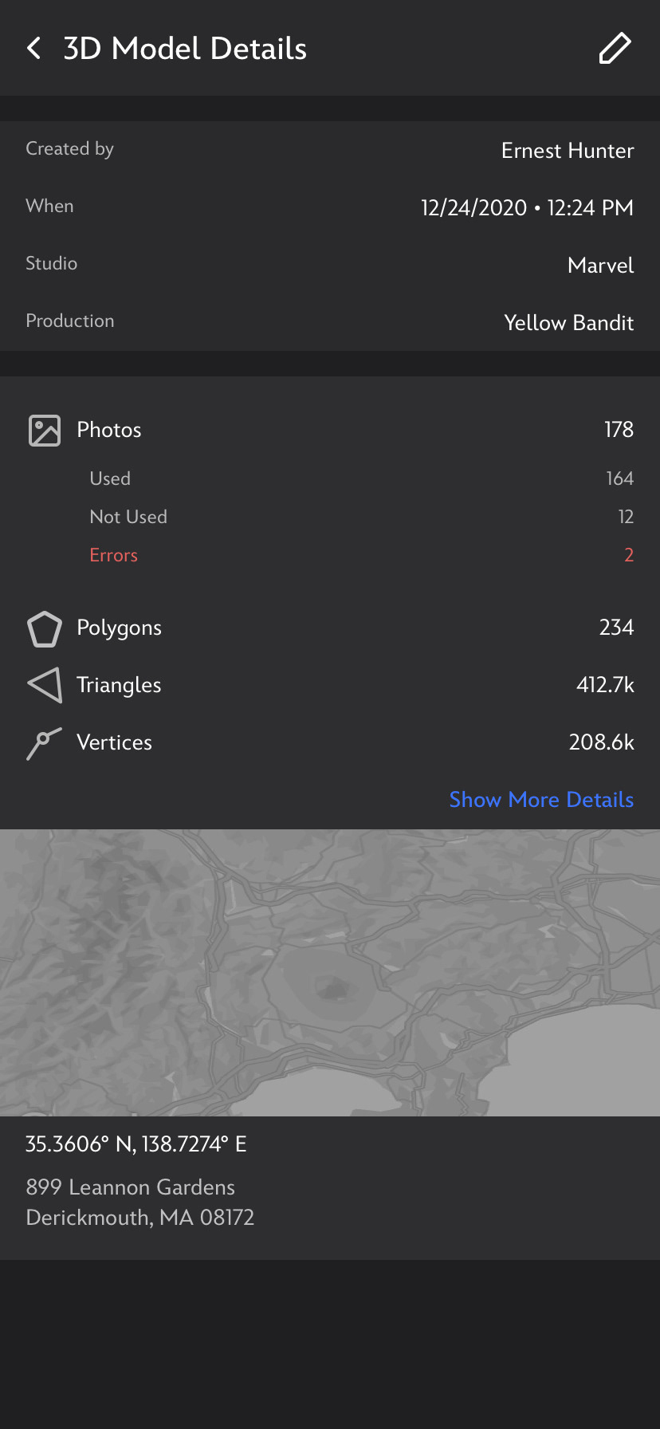Tap the Marvel studio value

point(600,266)
